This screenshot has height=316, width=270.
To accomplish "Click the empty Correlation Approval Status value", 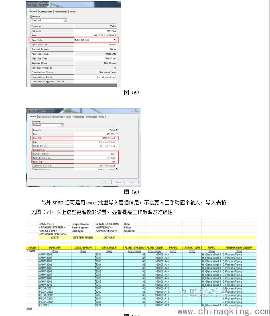I will 95,82.
